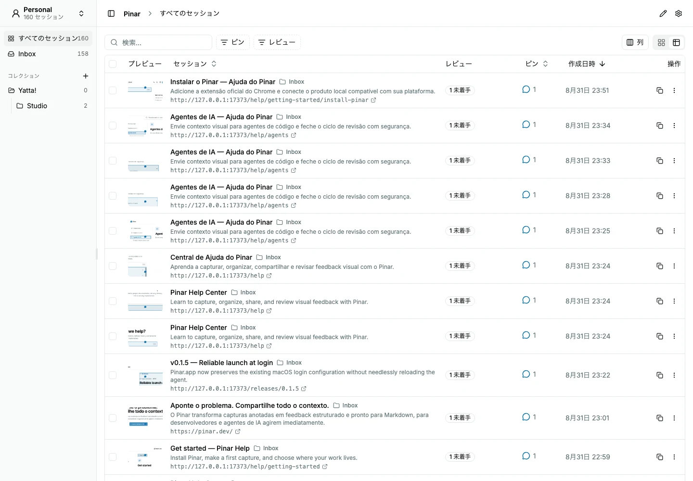The width and height of the screenshot is (693, 481).
Task: Switch to grid view layout
Action: click(661, 42)
